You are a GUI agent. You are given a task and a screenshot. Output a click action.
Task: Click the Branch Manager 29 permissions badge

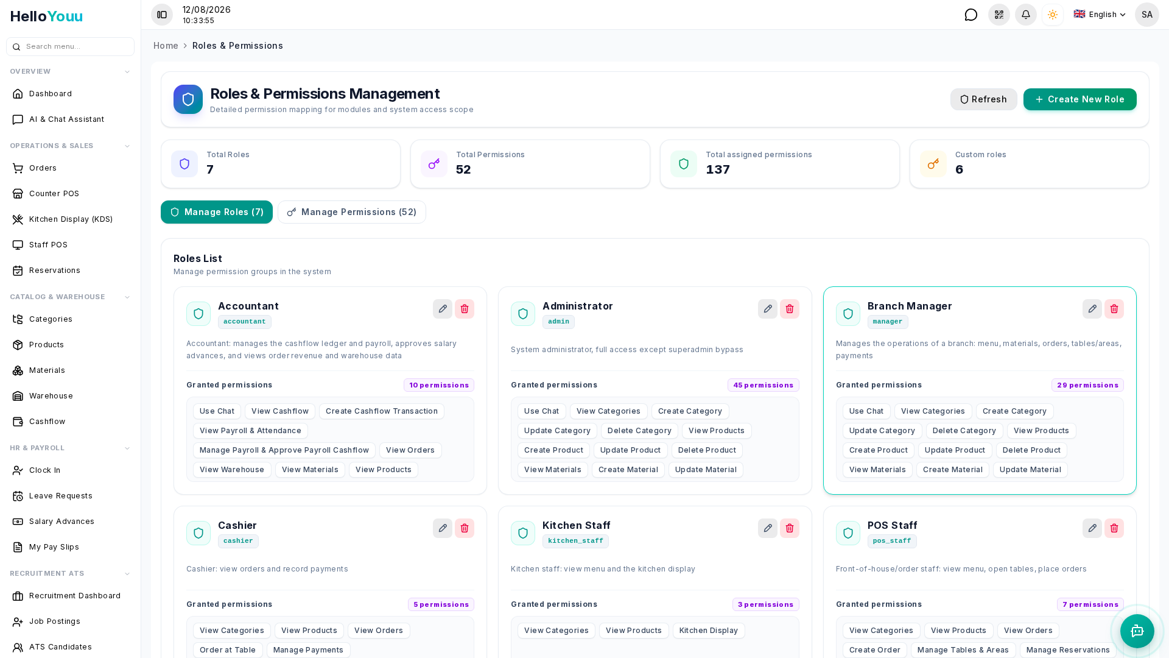[1088, 385]
